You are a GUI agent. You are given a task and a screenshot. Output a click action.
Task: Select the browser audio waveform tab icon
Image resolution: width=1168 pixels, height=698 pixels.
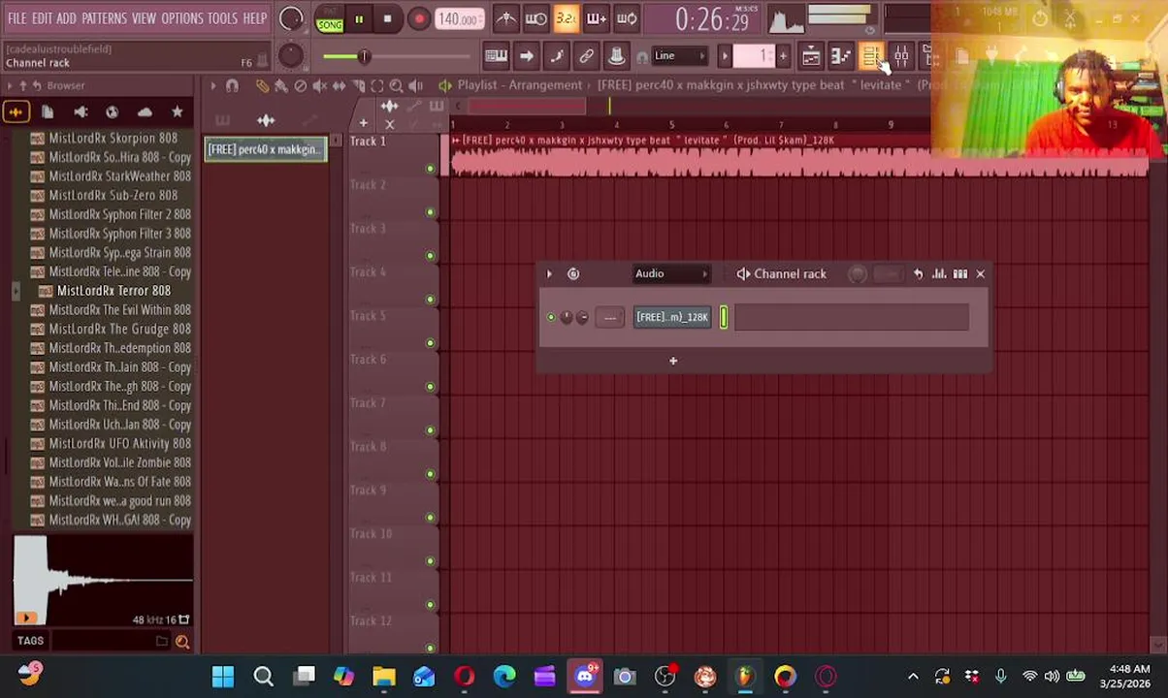(x=16, y=112)
